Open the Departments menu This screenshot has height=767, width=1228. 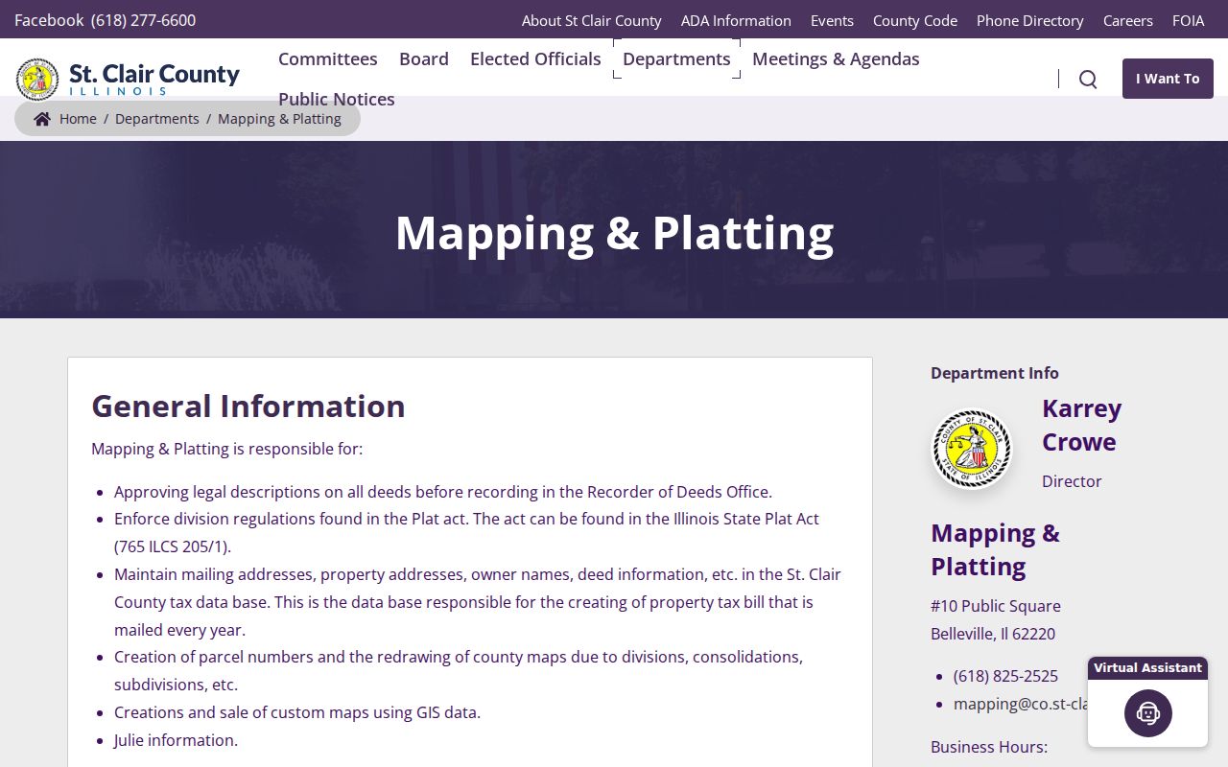(676, 58)
